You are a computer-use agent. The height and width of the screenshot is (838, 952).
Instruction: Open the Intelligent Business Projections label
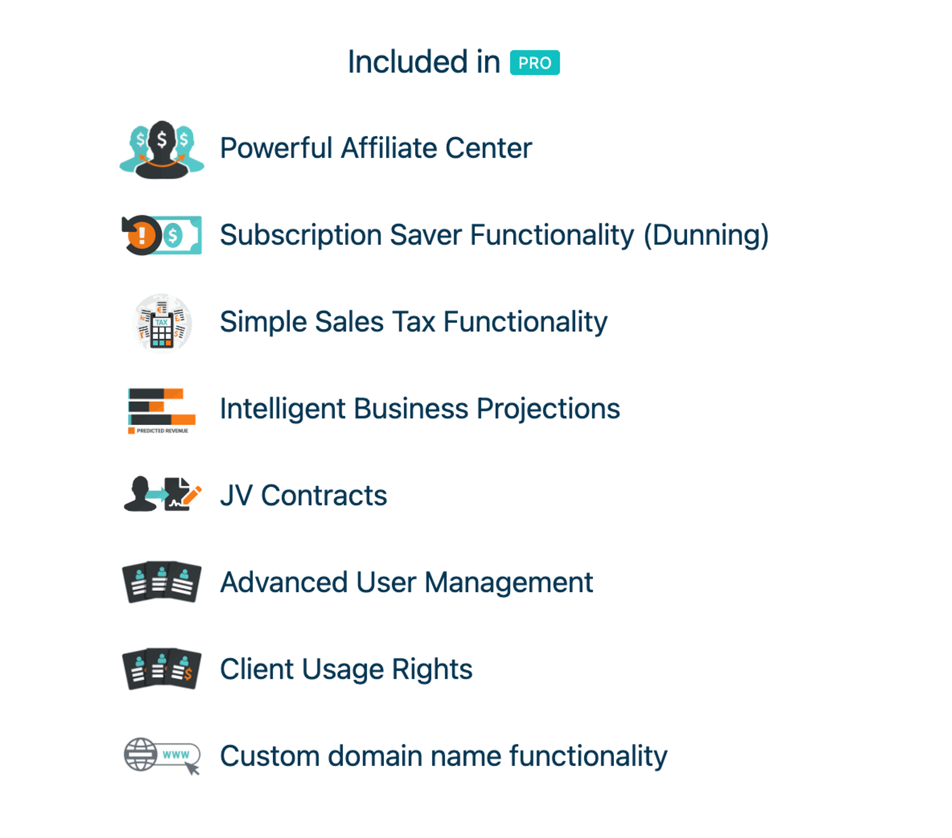coord(419,409)
